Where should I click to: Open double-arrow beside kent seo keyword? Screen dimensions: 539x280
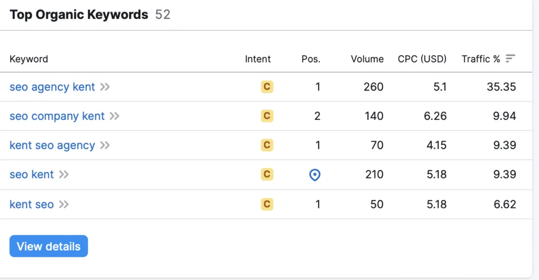[64, 204]
